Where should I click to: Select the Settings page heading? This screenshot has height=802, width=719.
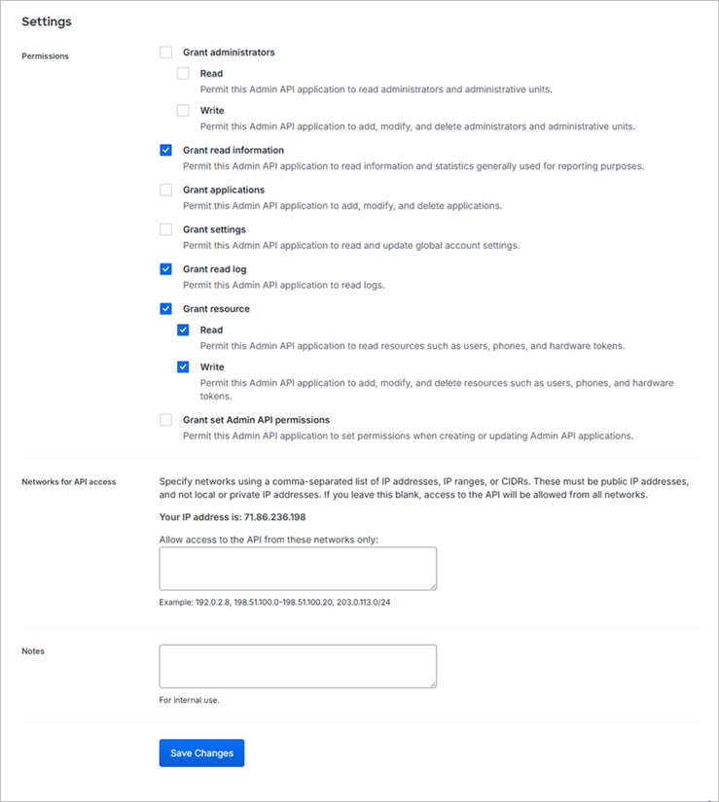click(x=46, y=20)
